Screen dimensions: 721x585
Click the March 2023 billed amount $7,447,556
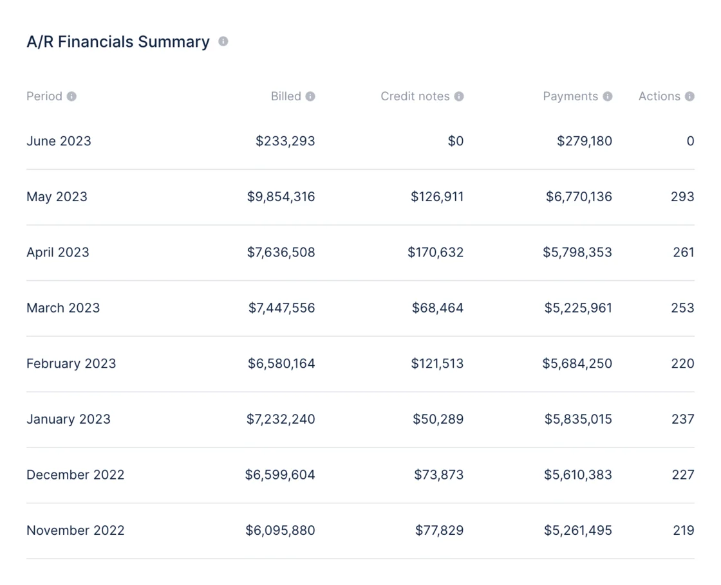click(x=281, y=308)
